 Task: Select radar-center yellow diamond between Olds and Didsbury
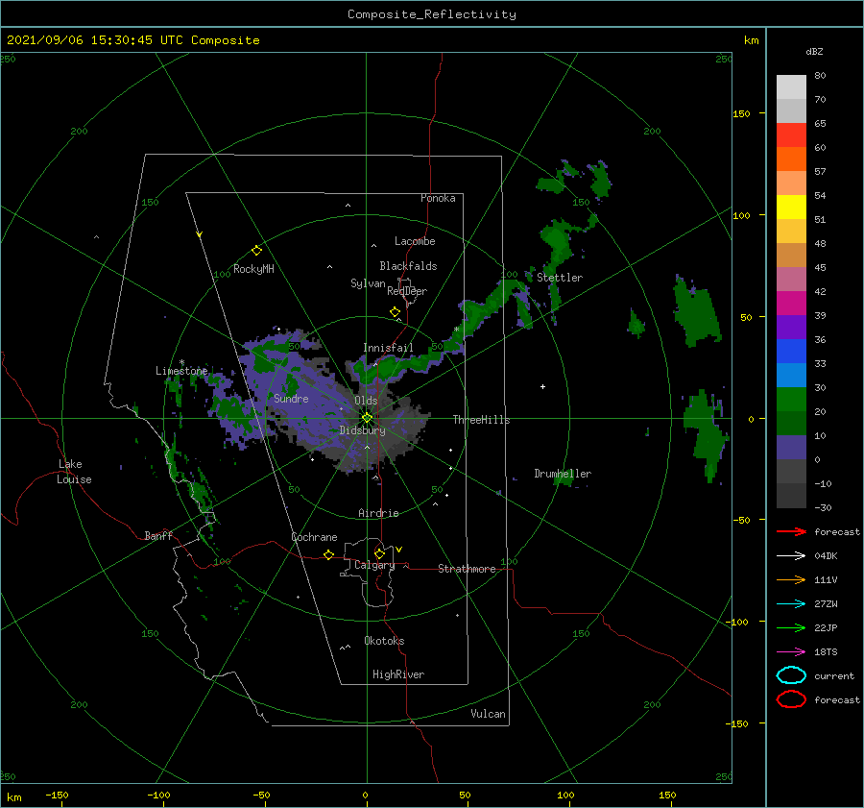[367, 418]
